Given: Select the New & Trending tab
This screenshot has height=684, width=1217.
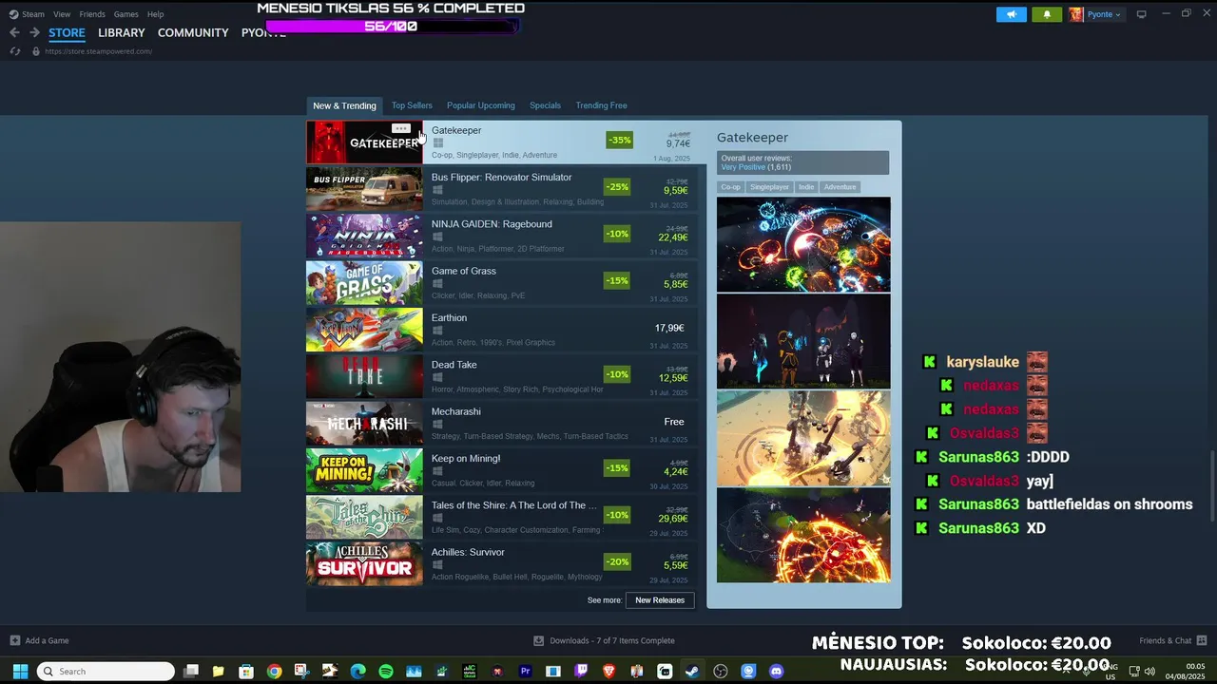Looking at the screenshot, I should point(344,105).
